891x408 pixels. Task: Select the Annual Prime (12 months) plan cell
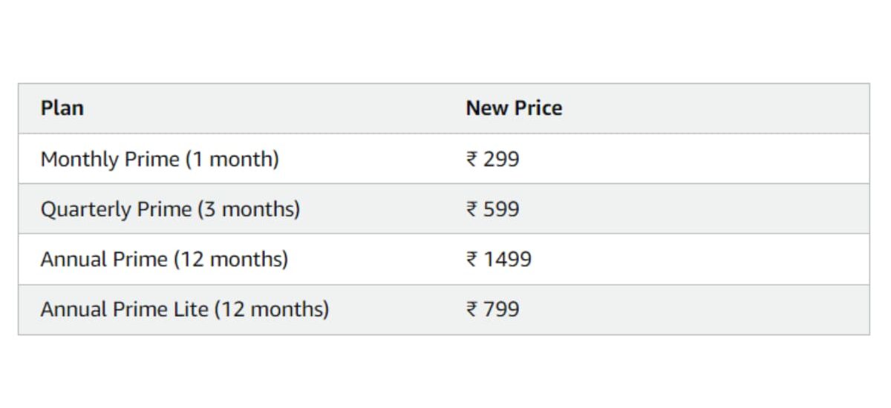pyautogui.click(x=164, y=260)
